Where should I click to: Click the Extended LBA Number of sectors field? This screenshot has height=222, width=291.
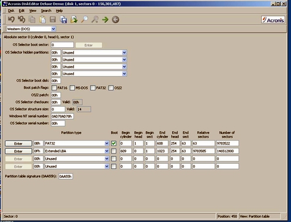pos(228,151)
